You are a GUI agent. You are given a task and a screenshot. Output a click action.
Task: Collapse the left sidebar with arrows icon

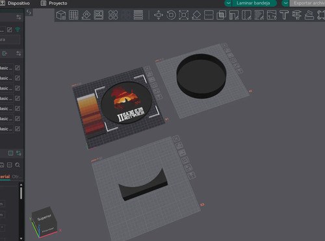coord(29,12)
